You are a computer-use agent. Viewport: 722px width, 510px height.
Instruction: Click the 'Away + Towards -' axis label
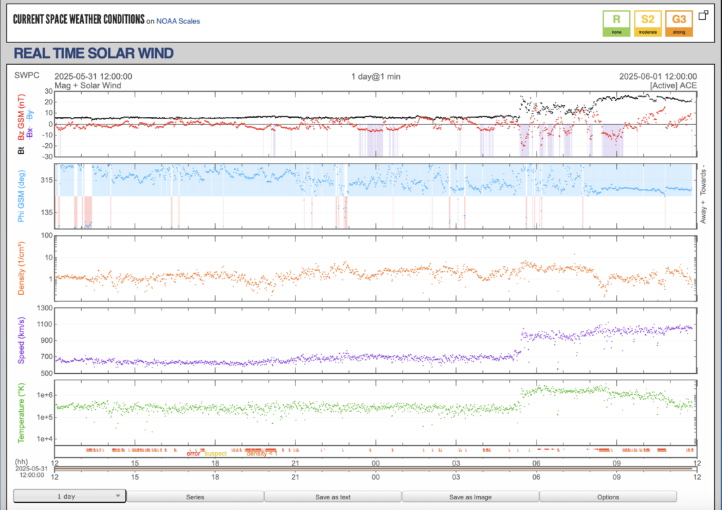click(x=703, y=194)
